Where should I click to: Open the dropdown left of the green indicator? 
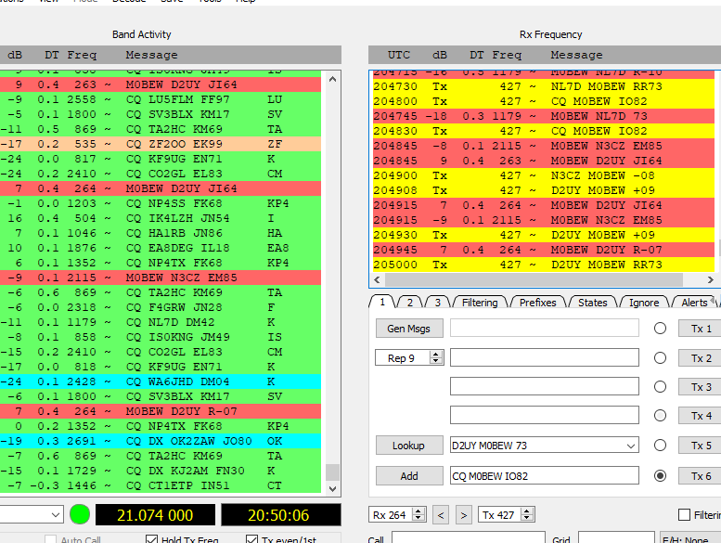(x=56, y=515)
